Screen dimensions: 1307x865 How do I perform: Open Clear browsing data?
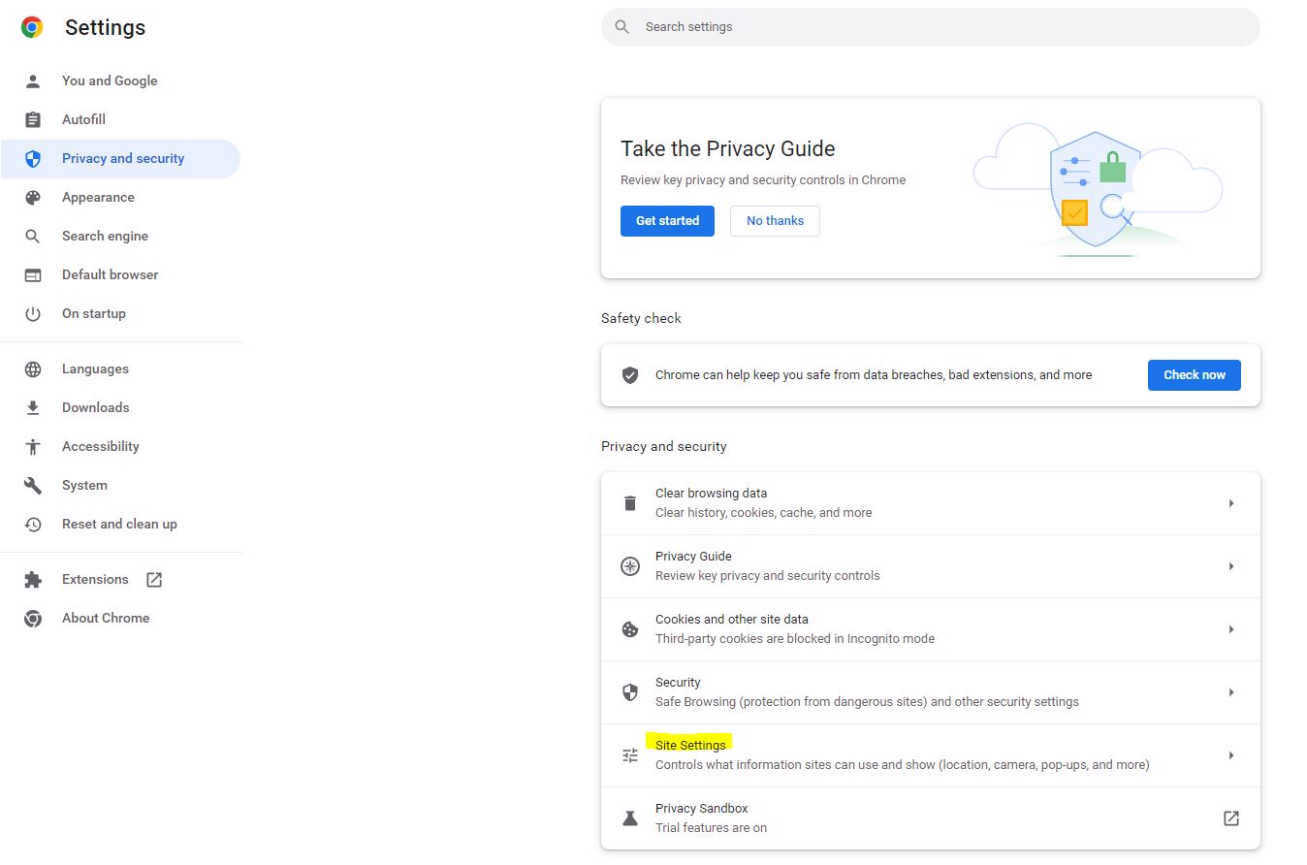coord(711,494)
